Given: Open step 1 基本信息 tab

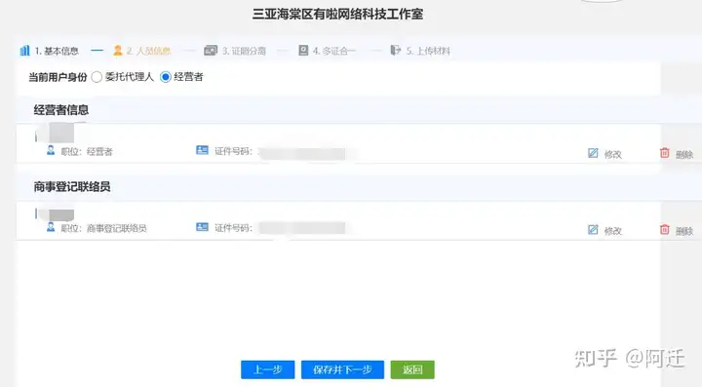Looking at the screenshot, I should tap(50, 51).
